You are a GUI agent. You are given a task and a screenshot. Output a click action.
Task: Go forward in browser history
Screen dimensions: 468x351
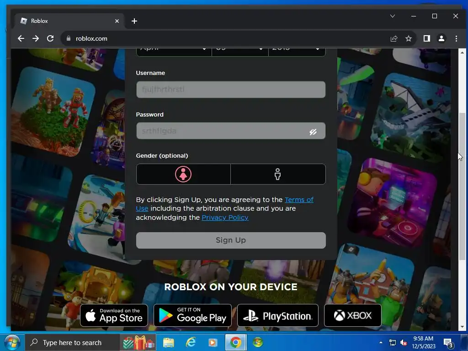[36, 38]
